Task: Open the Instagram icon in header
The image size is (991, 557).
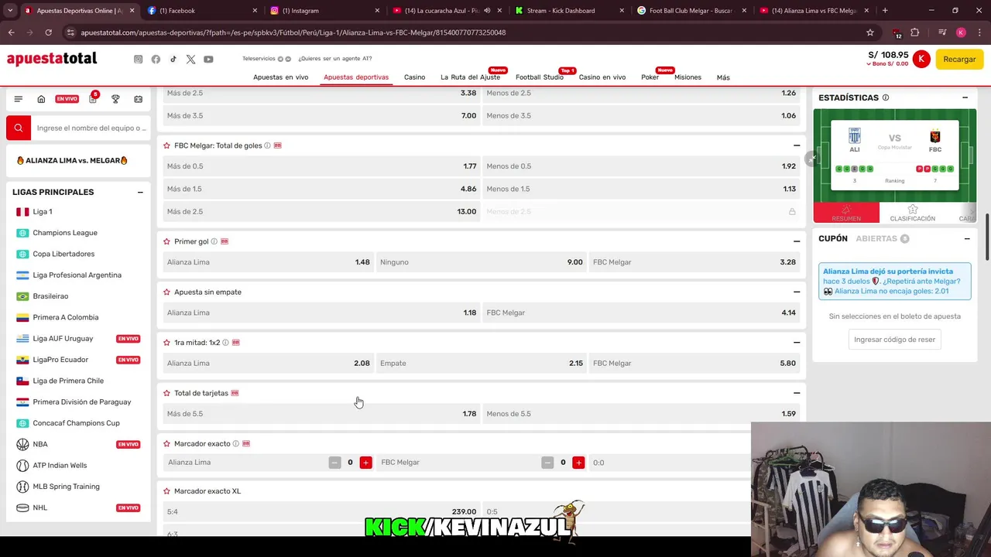Action: coord(138,59)
